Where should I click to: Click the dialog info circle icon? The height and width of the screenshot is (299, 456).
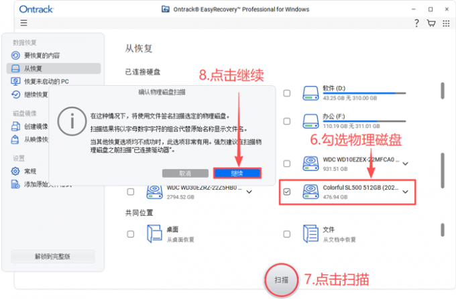click(72, 121)
